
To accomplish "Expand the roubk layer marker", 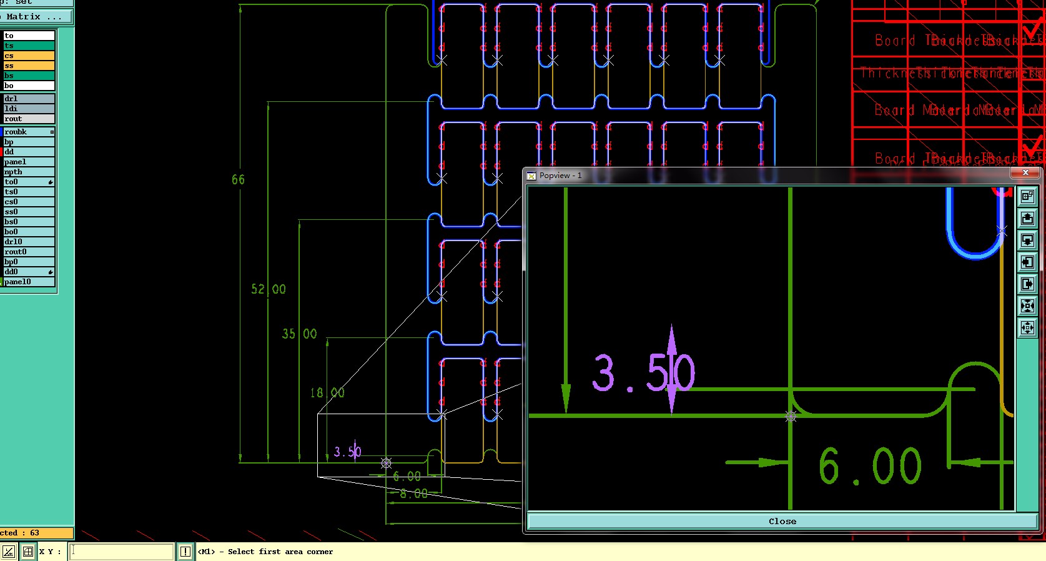I will pos(52,132).
